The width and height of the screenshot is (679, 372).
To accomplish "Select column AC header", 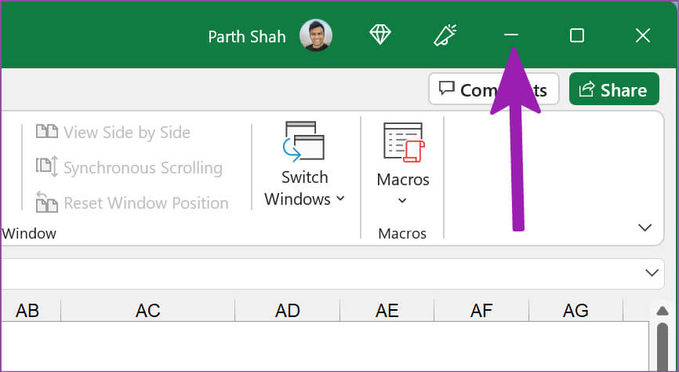I will [147, 311].
